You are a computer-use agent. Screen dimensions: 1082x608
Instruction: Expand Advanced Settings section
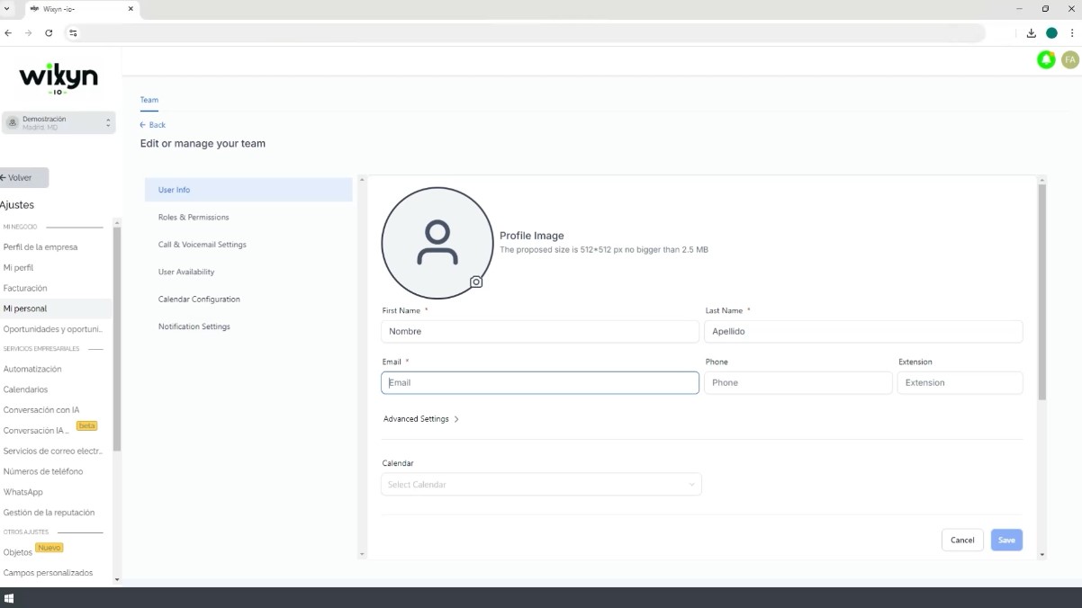421,419
